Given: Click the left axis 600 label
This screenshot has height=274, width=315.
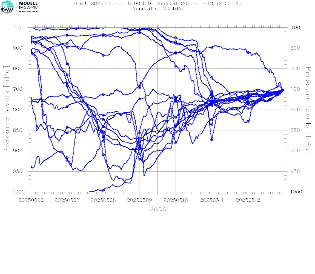Looking at the screenshot, I should coord(18,68).
